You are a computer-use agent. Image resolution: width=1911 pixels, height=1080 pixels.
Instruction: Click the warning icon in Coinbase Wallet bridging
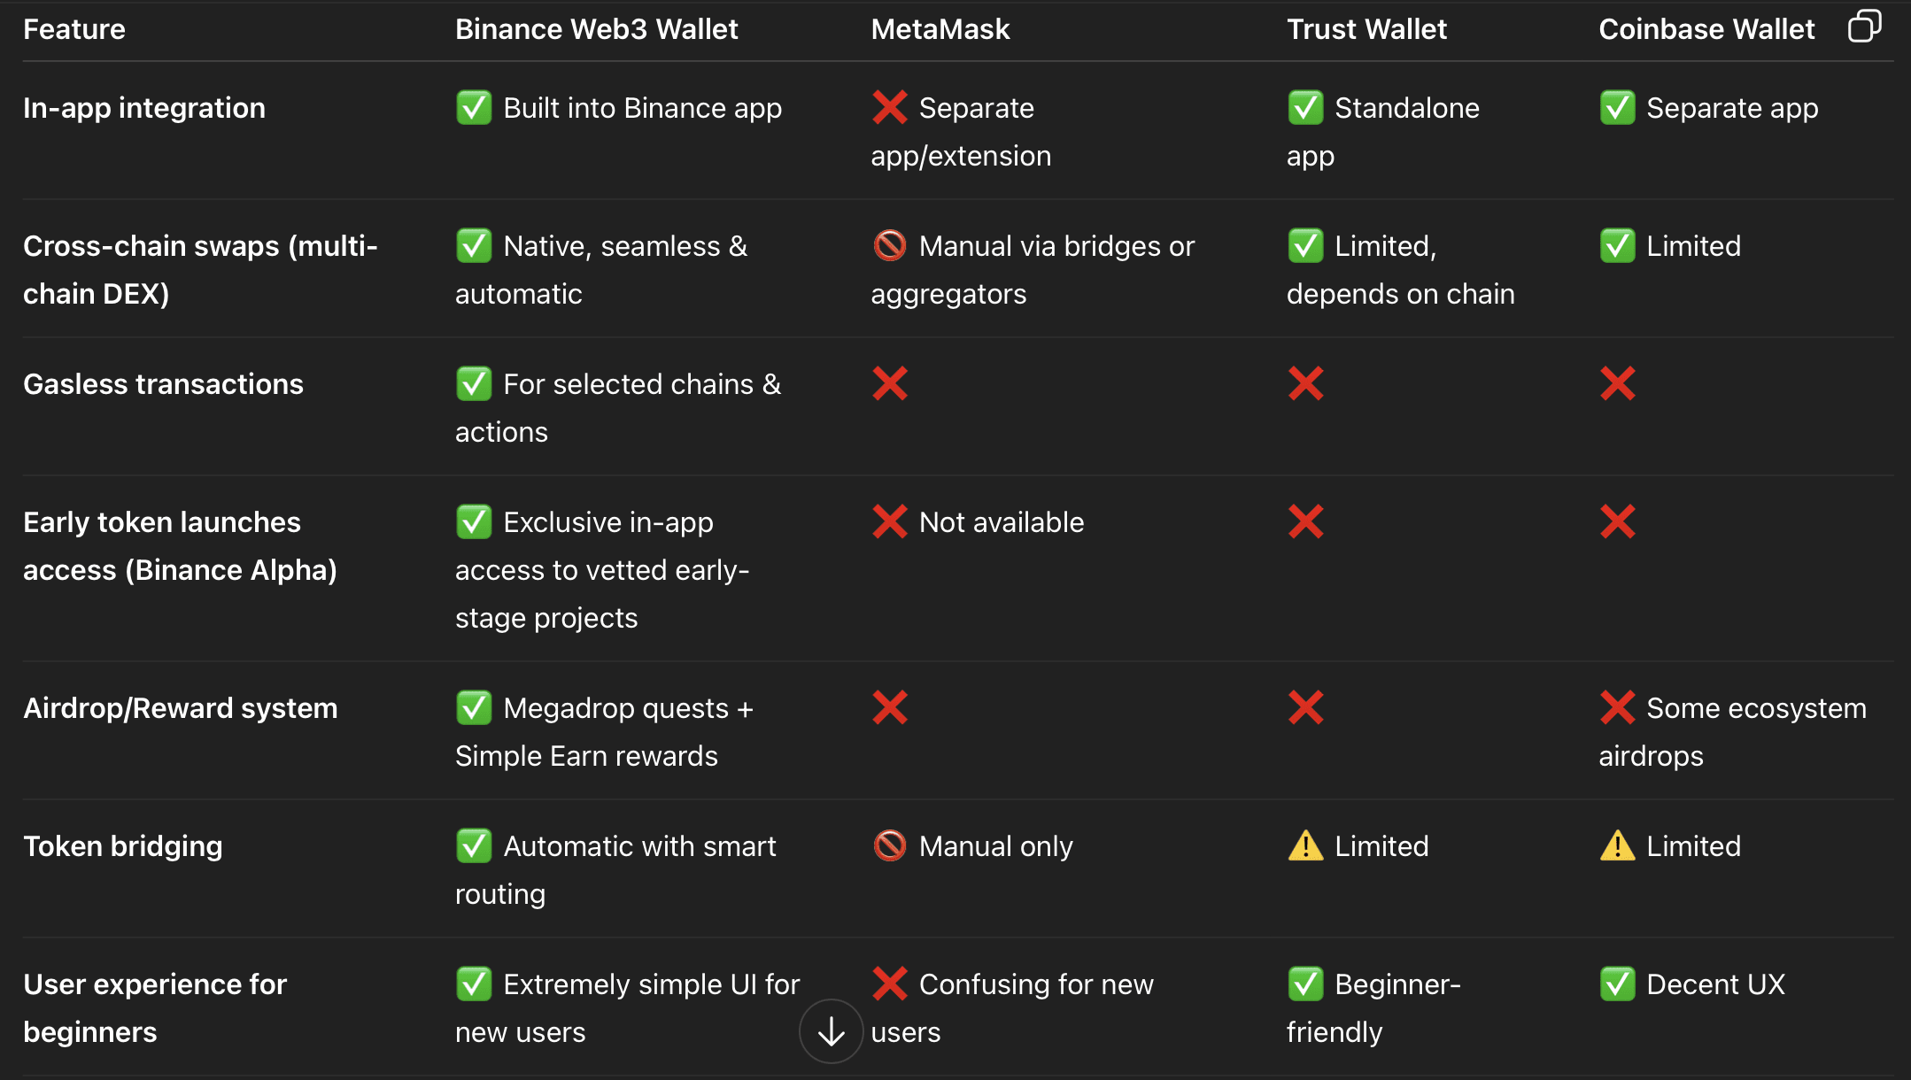click(x=1618, y=846)
